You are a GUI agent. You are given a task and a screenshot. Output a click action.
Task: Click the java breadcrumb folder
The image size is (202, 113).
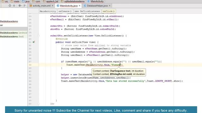[x=26, y=1]
